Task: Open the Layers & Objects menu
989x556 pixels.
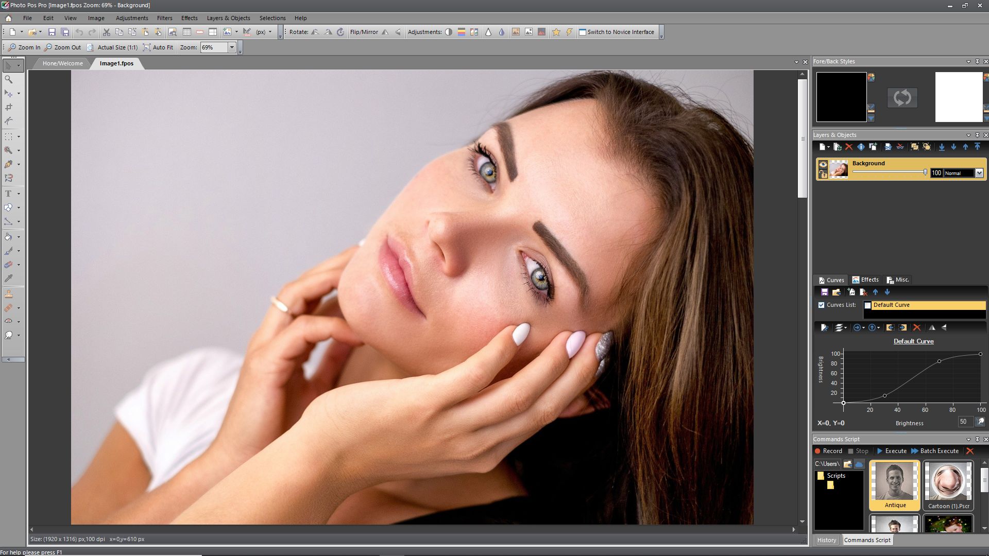Action: tap(228, 18)
